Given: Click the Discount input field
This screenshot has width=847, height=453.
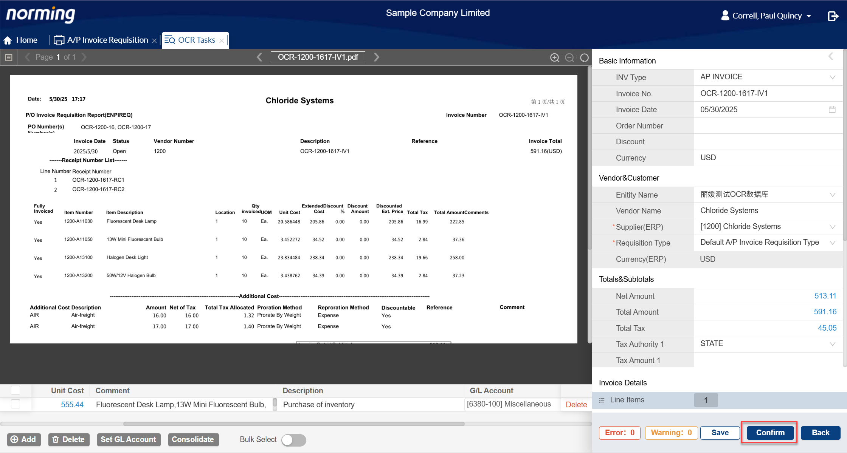Looking at the screenshot, I should [768, 142].
